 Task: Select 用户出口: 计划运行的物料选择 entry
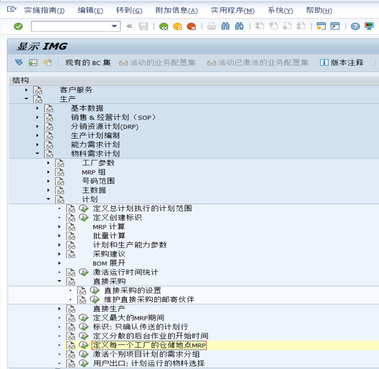tap(149, 363)
